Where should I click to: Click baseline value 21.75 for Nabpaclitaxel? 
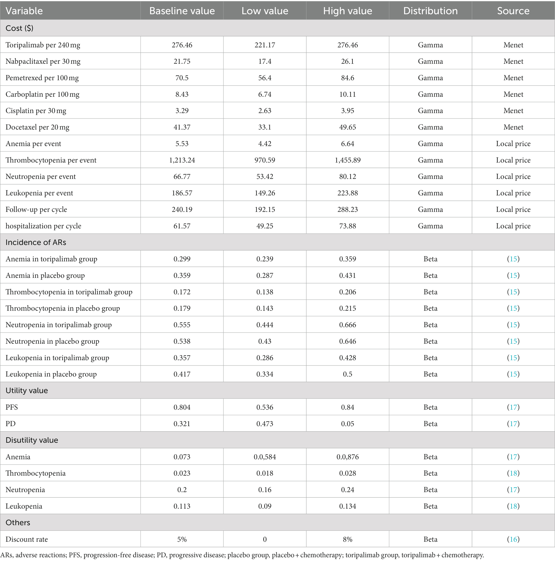click(x=182, y=62)
